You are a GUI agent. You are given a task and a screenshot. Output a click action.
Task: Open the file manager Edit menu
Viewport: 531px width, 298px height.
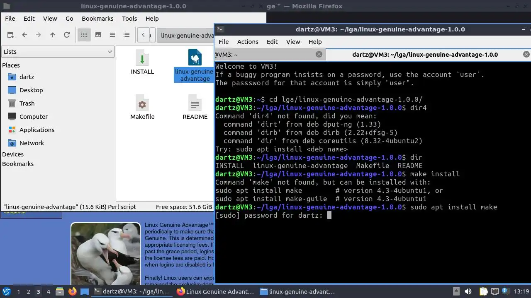pyautogui.click(x=29, y=19)
